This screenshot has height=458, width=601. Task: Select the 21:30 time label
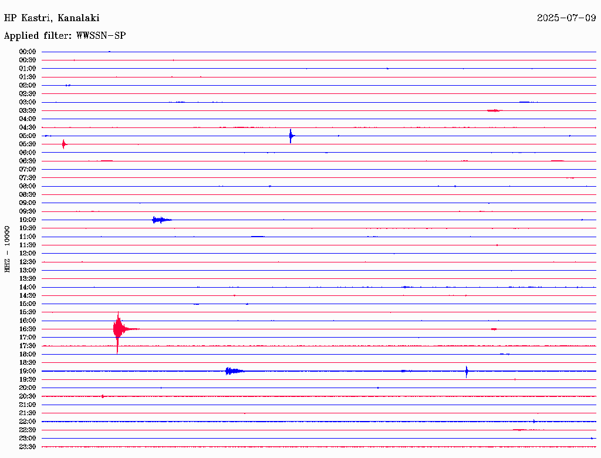[x=28, y=413]
